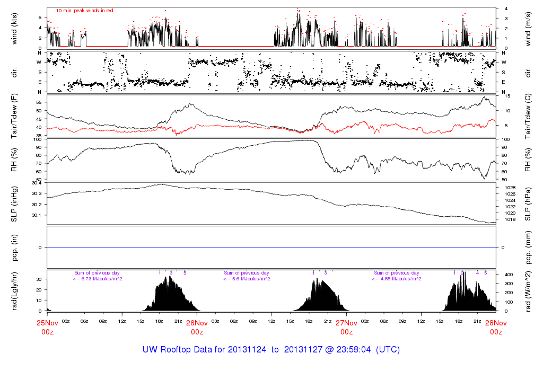Click the 27Nov 00z date marker

pyautogui.click(x=346, y=327)
